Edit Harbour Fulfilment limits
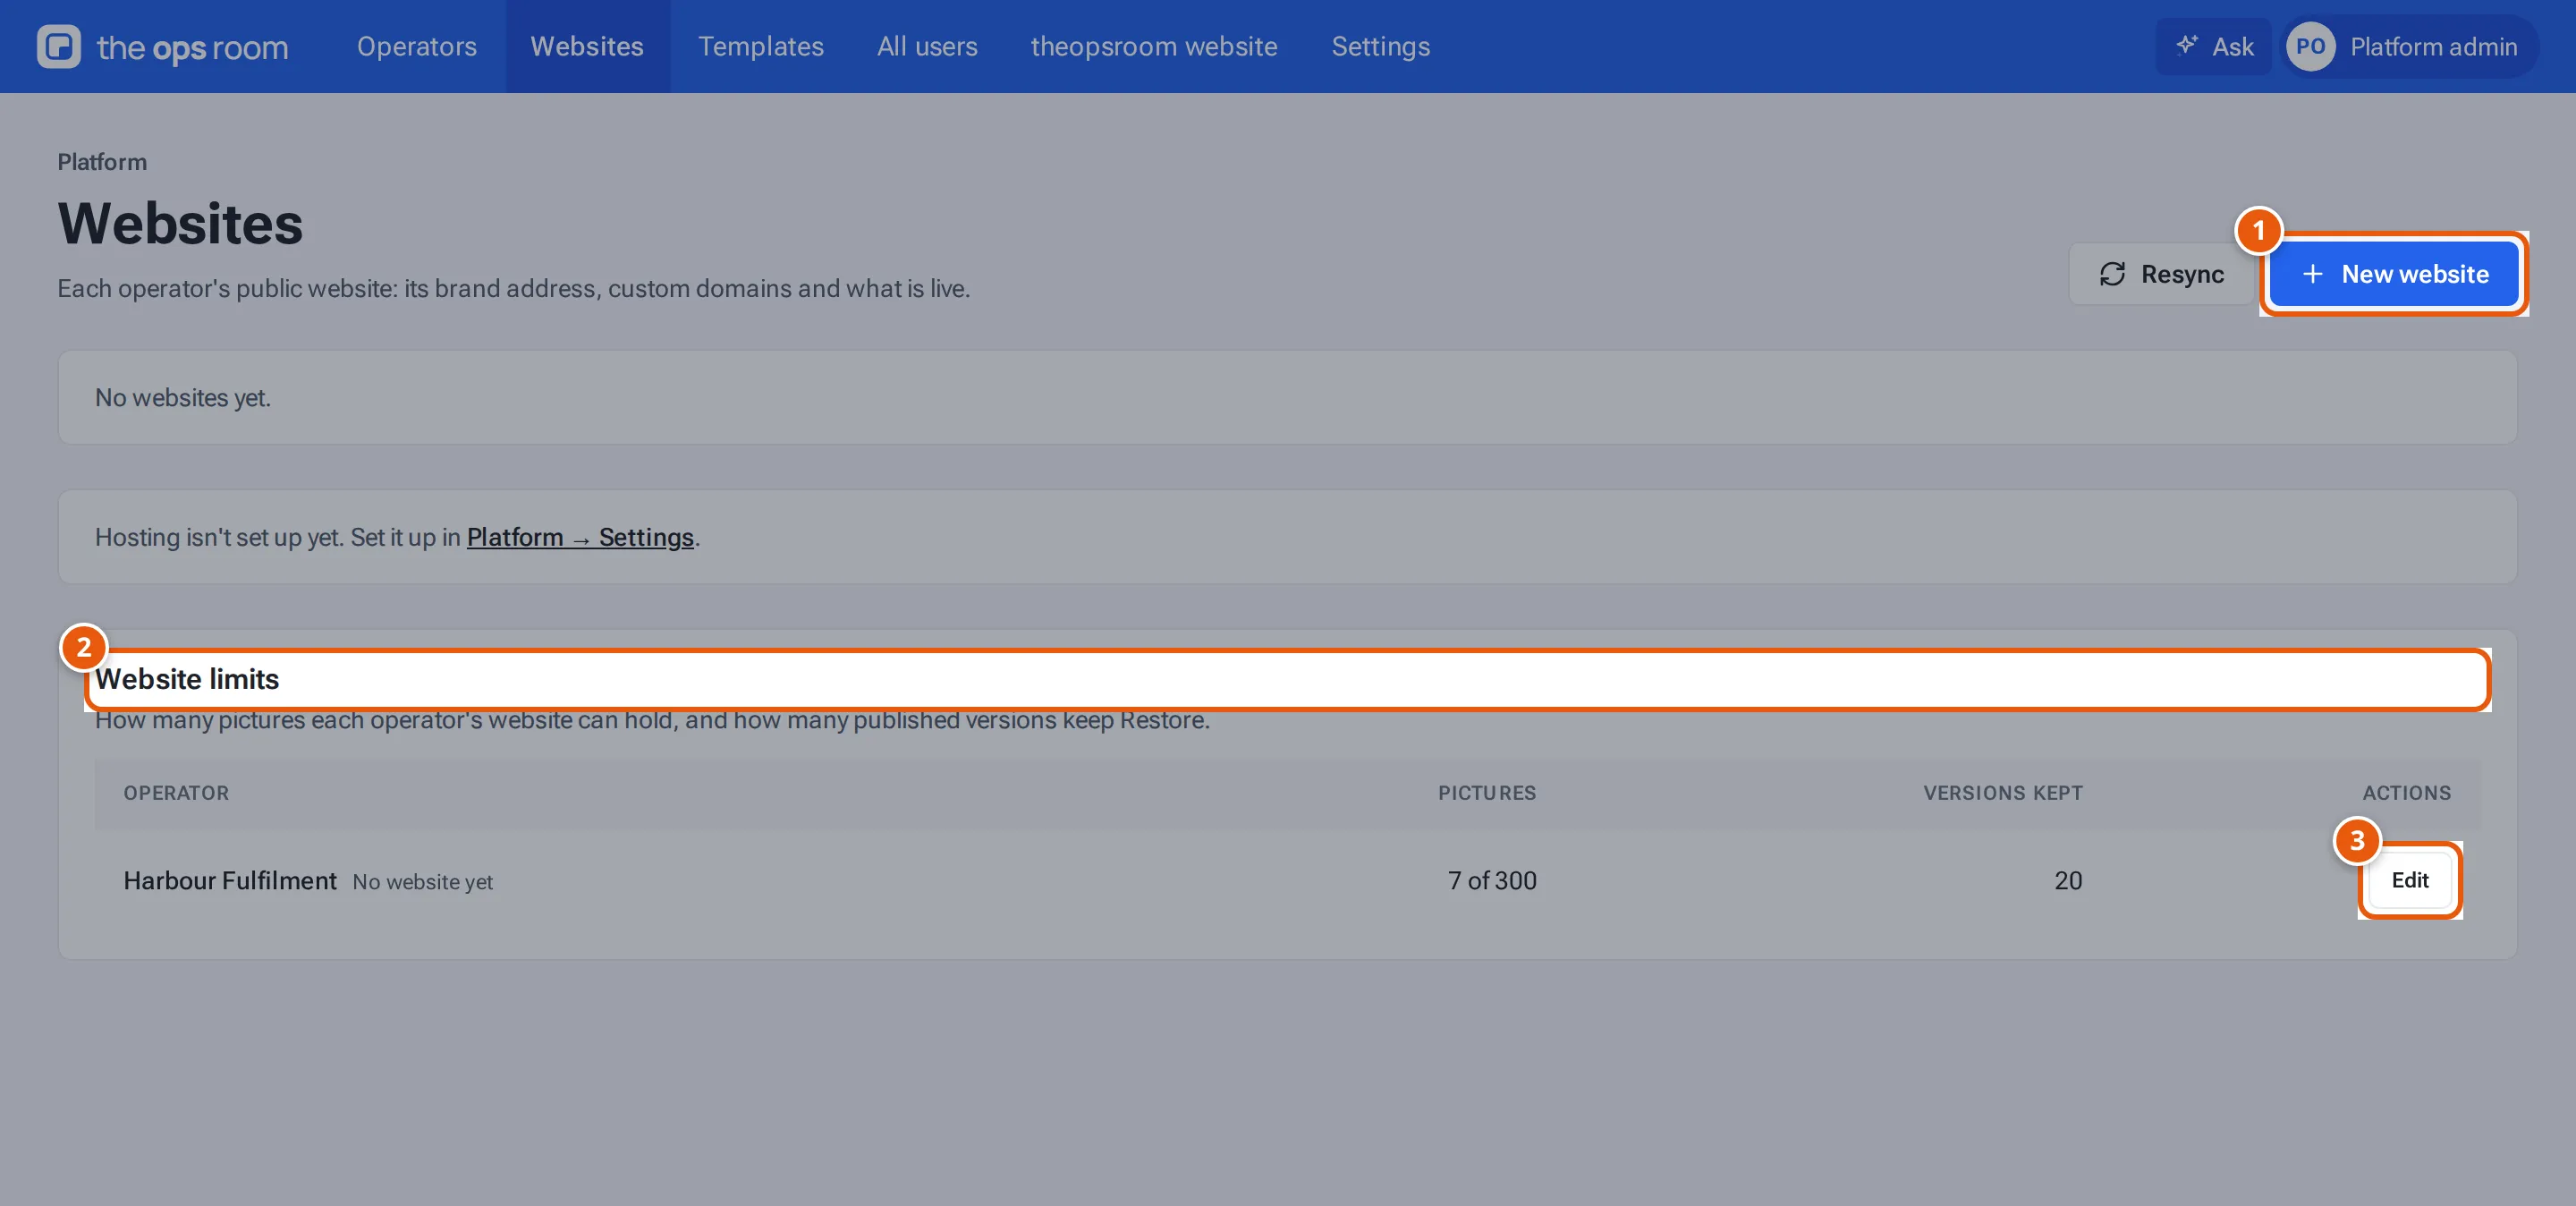This screenshot has height=1206, width=2576. tap(2410, 880)
